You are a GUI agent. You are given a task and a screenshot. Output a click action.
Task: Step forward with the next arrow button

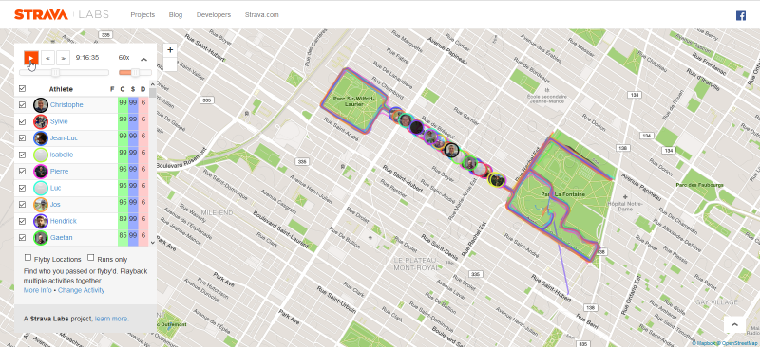tap(63, 58)
